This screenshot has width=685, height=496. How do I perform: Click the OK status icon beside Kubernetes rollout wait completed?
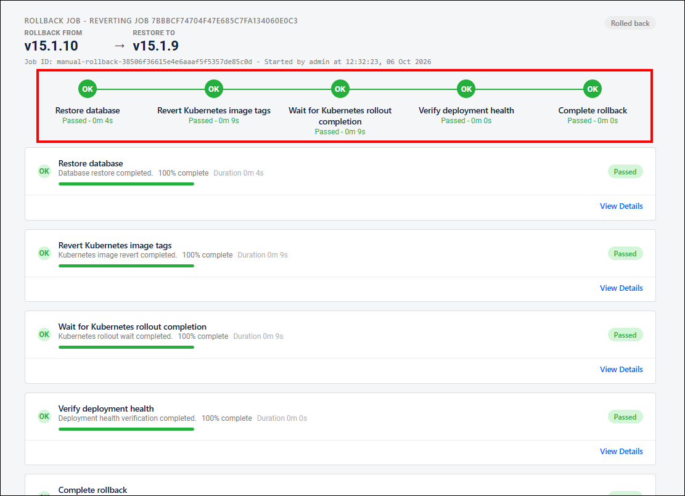(x=44, y=335)
